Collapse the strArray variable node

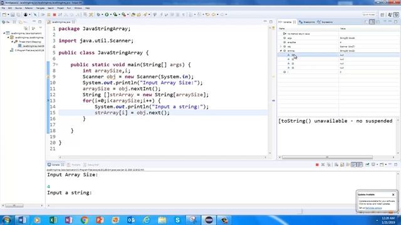pyautogui.click(x=281, y=51)
